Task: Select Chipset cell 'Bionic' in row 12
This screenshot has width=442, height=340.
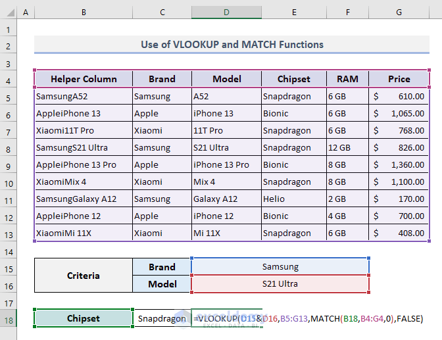Action: (294, 216)
